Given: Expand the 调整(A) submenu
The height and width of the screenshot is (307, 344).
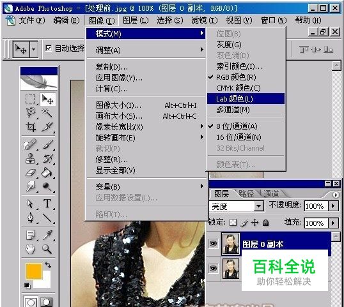Looking at the screenshot, I should (x=146, y=50).
